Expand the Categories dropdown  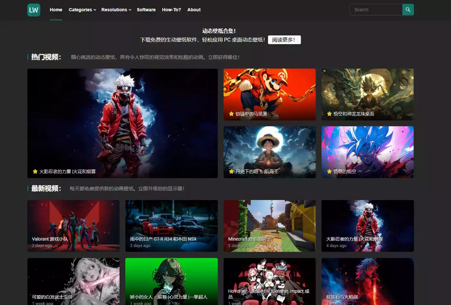[82, 10]
